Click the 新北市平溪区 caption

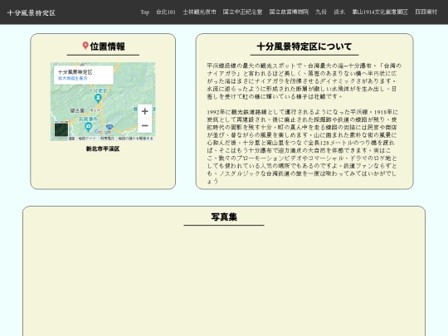103,149
